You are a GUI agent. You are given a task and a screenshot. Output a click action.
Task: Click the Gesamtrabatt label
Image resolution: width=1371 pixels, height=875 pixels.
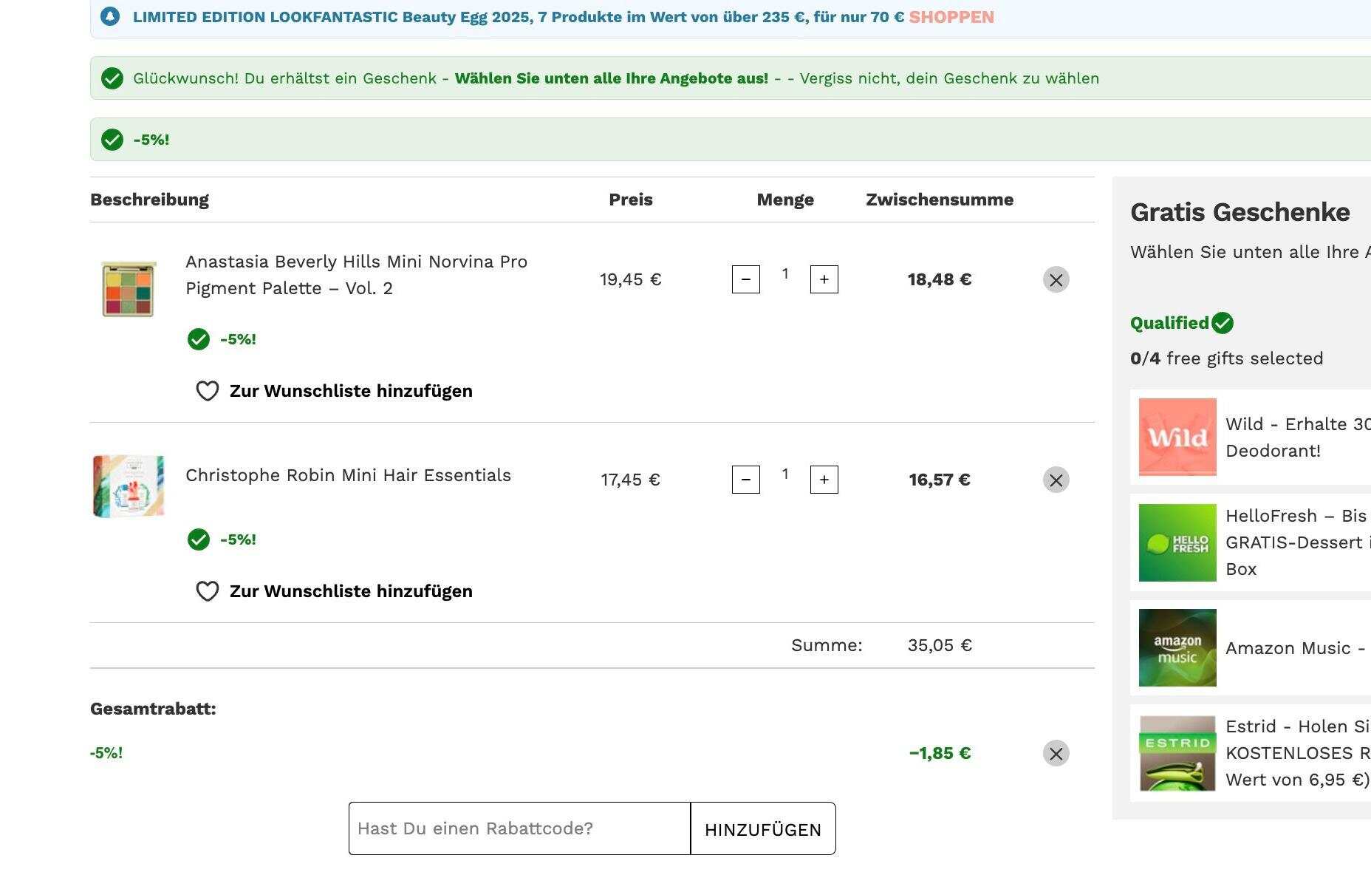click(x=153, y=709)
